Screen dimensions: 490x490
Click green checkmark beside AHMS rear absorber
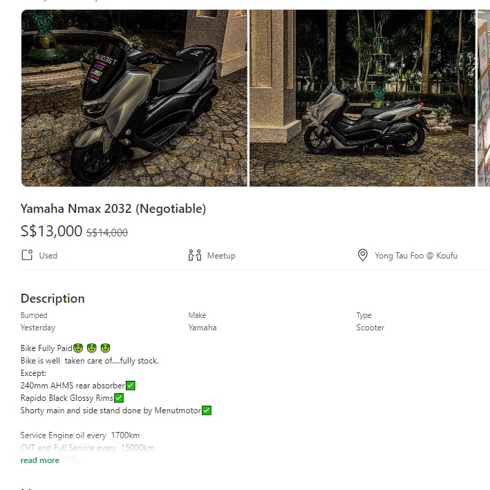click(131, 386)
